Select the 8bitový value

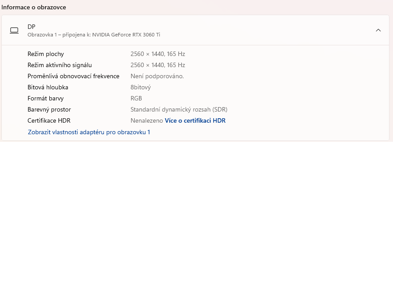(141, 87)
